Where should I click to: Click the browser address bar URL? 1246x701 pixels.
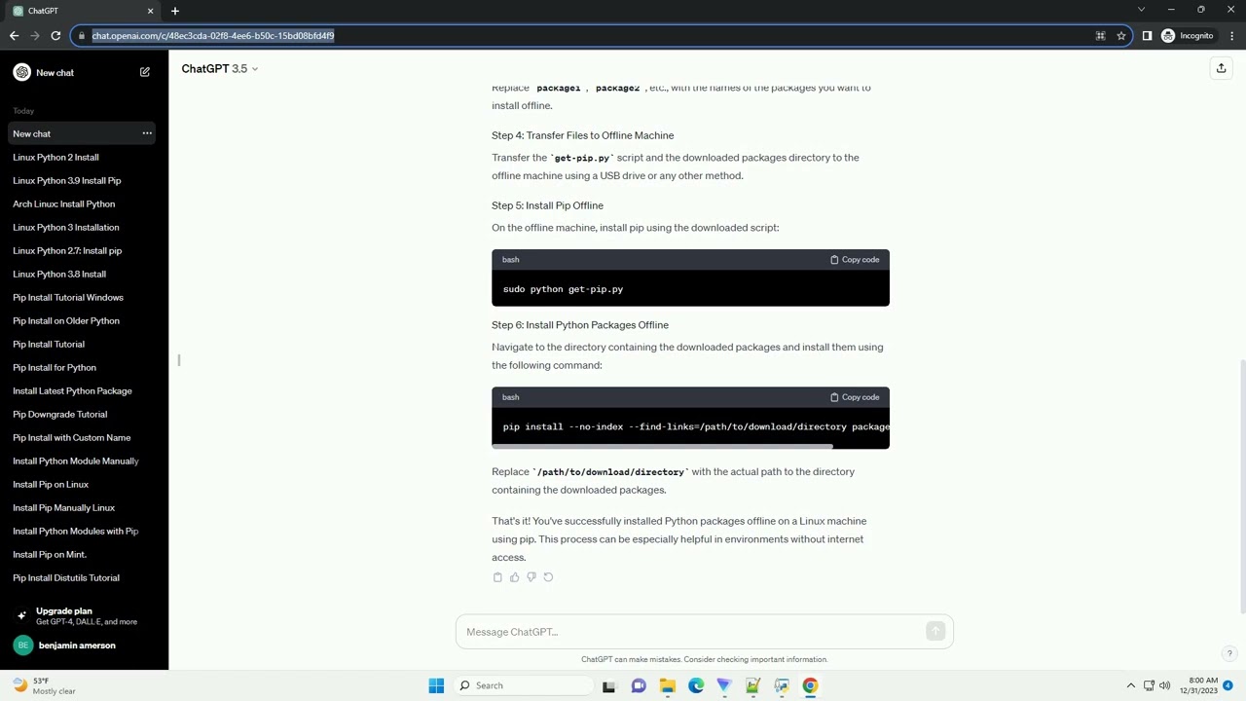pos(213,36)
